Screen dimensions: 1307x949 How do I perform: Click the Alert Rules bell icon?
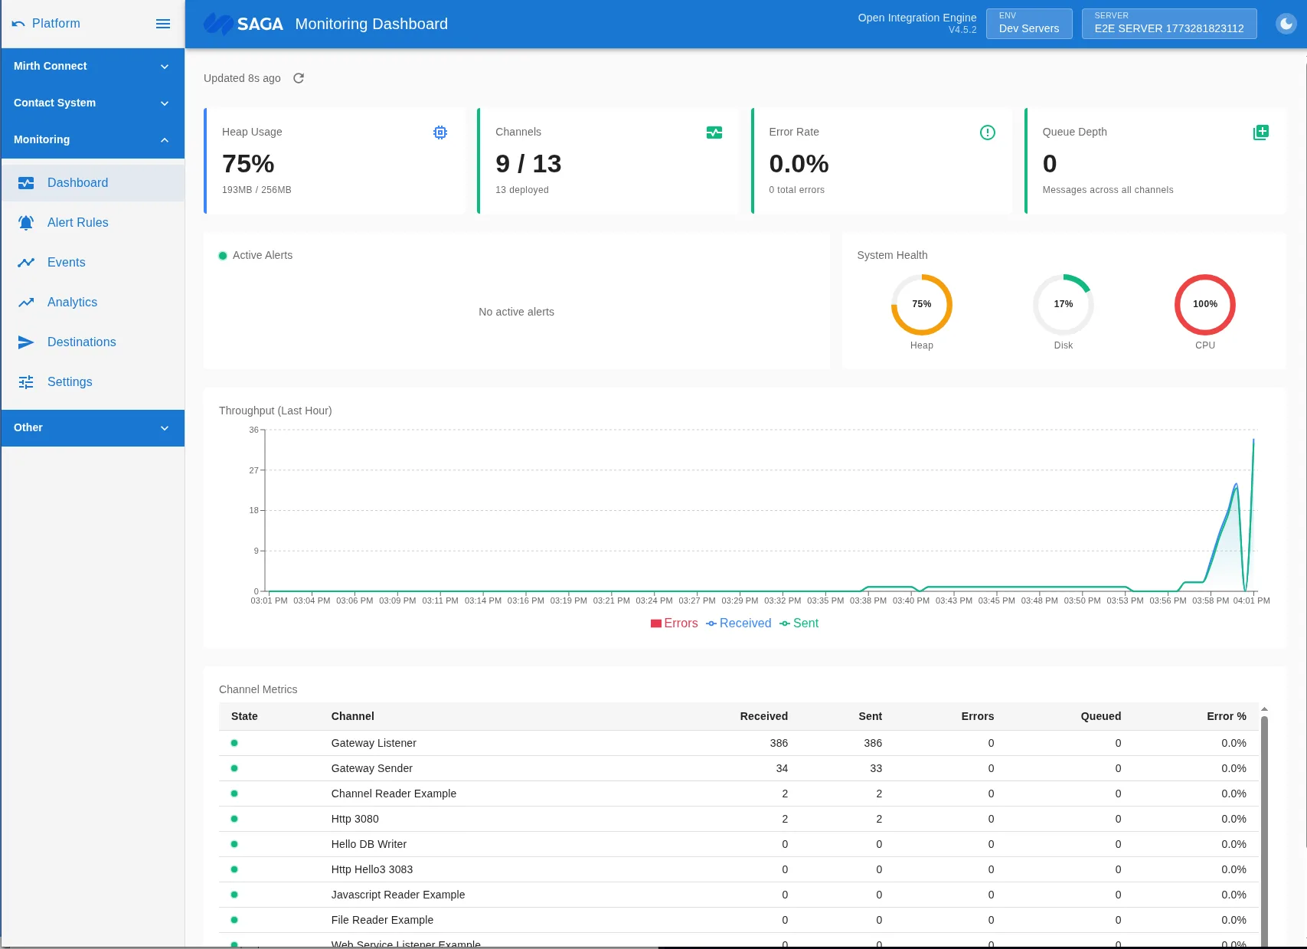coord(26,222)
